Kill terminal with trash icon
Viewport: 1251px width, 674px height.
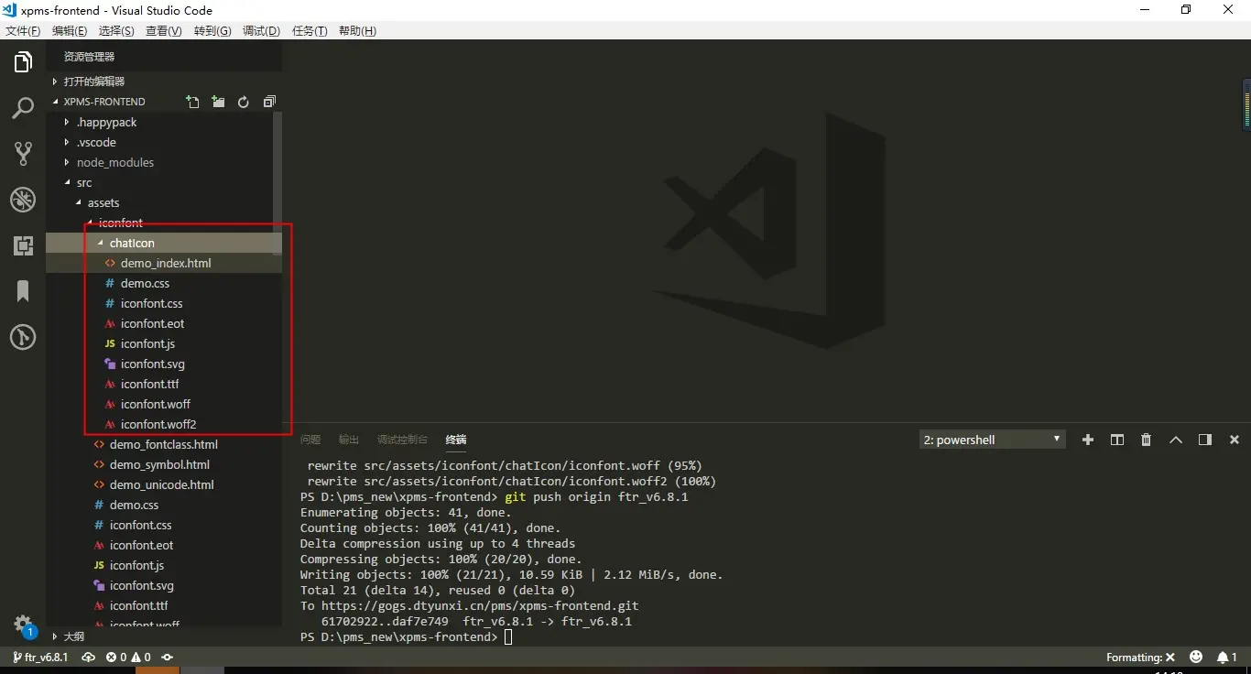(x=1147, y=440)
